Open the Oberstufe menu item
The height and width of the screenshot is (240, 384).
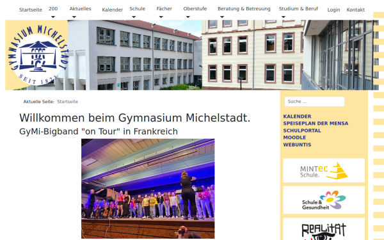click(195, 9)
